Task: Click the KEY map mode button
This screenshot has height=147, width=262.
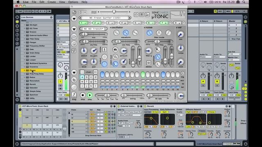Action: point(220,11)
